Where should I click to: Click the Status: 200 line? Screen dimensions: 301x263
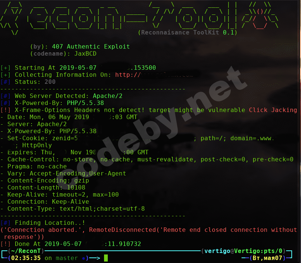35,82
